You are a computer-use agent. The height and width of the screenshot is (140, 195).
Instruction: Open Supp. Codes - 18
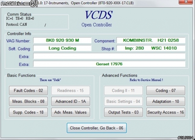[28, 112]
